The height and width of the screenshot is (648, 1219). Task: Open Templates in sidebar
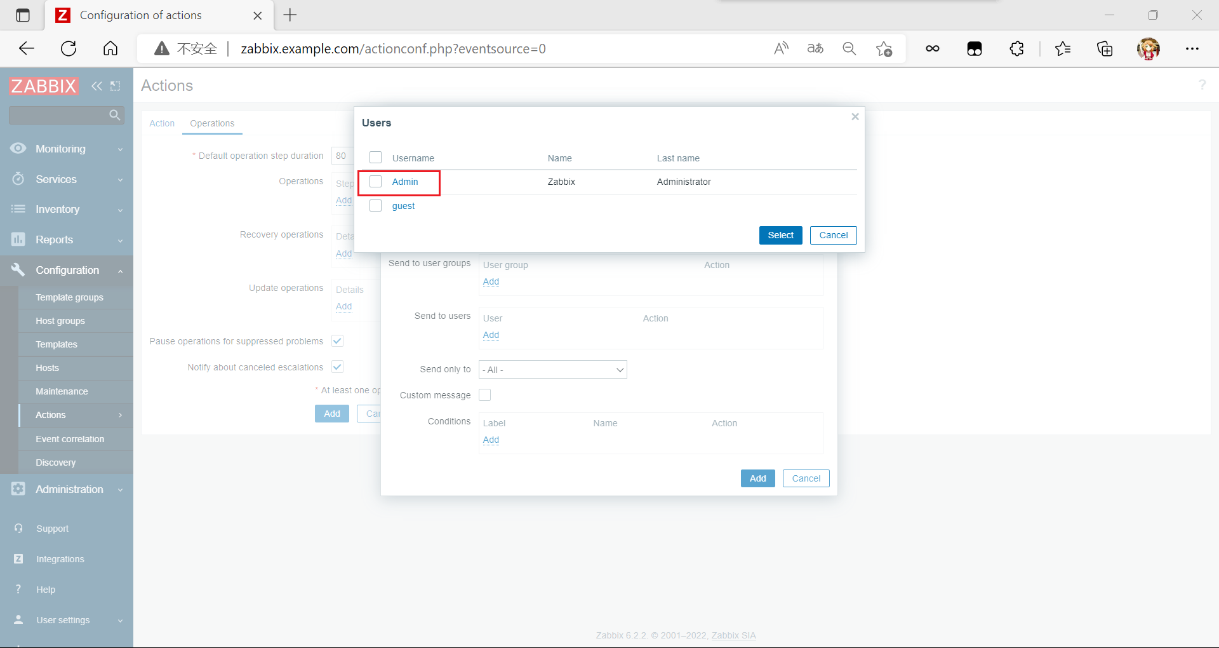pos(57,344)
